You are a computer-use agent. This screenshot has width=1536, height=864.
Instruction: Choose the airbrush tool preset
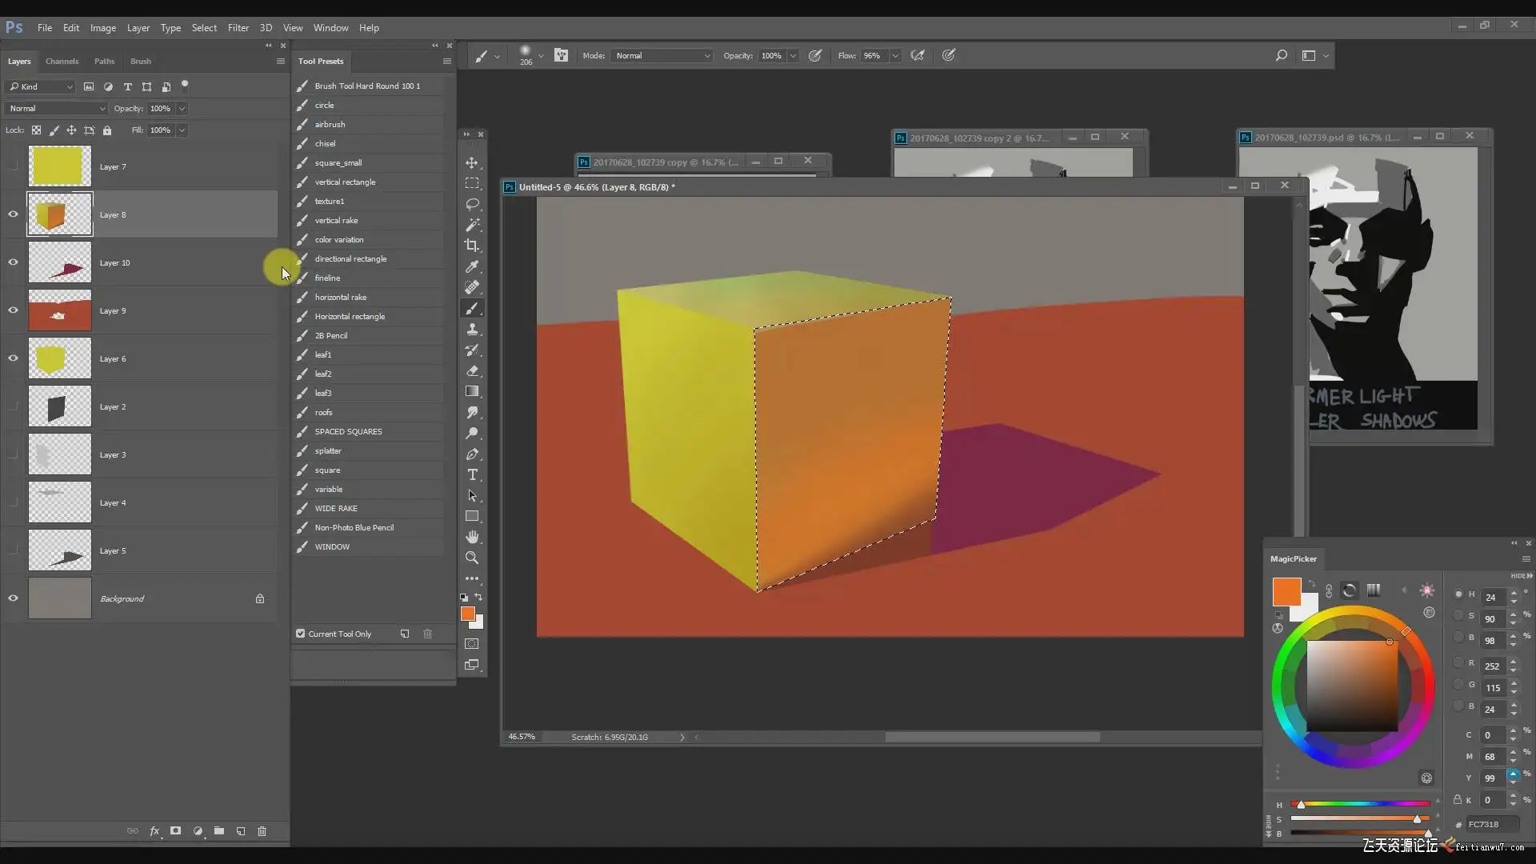pyautogui.click(x=368, y=124)
